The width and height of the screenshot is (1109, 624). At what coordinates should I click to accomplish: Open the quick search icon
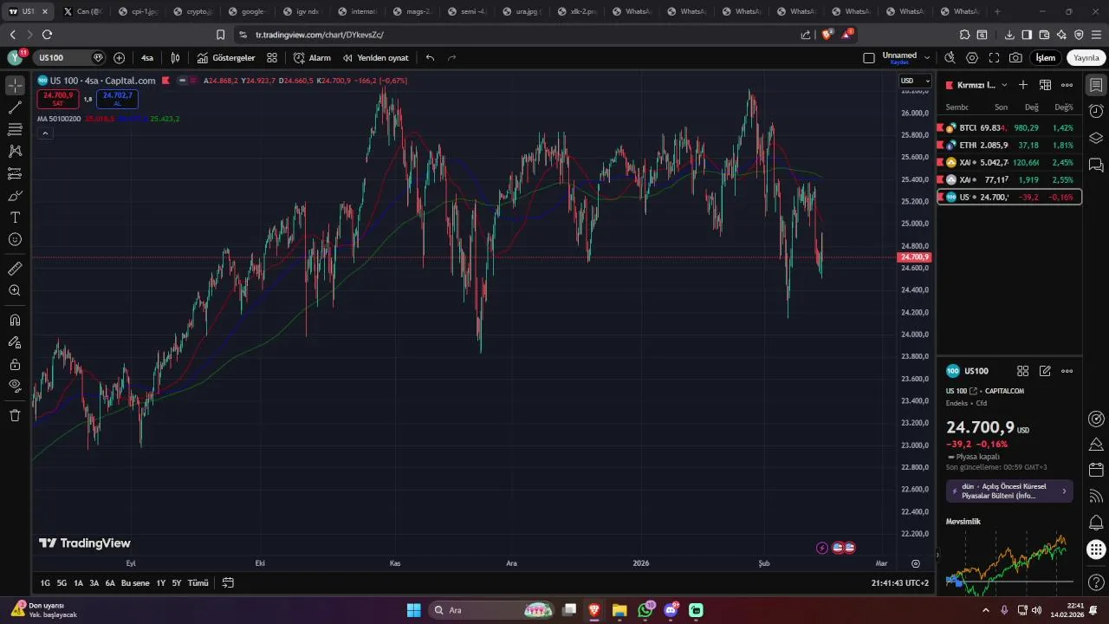coord(950,58)
